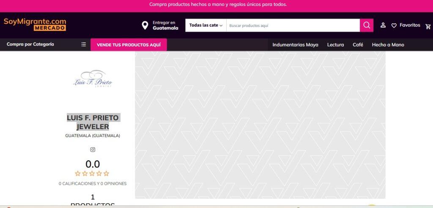The width and height of the screenshot is (433, 208).
Task: Click the Luis F. Prieto Jeweler logo
Action: click(x=93, y=79)
